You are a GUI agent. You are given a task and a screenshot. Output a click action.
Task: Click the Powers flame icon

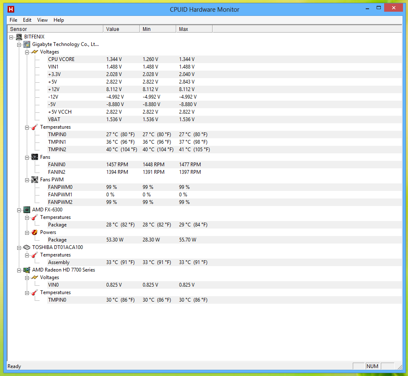(35, 232)
